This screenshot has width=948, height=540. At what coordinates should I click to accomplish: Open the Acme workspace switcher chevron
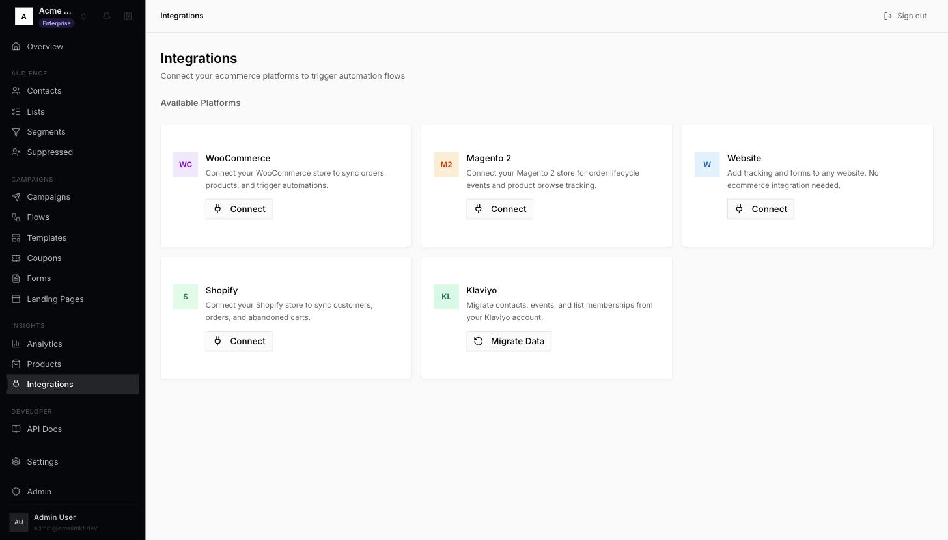[83, 16]
